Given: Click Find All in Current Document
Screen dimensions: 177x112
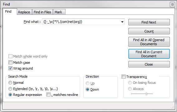Looking at the screenshot, I should [x=149, y=54].
